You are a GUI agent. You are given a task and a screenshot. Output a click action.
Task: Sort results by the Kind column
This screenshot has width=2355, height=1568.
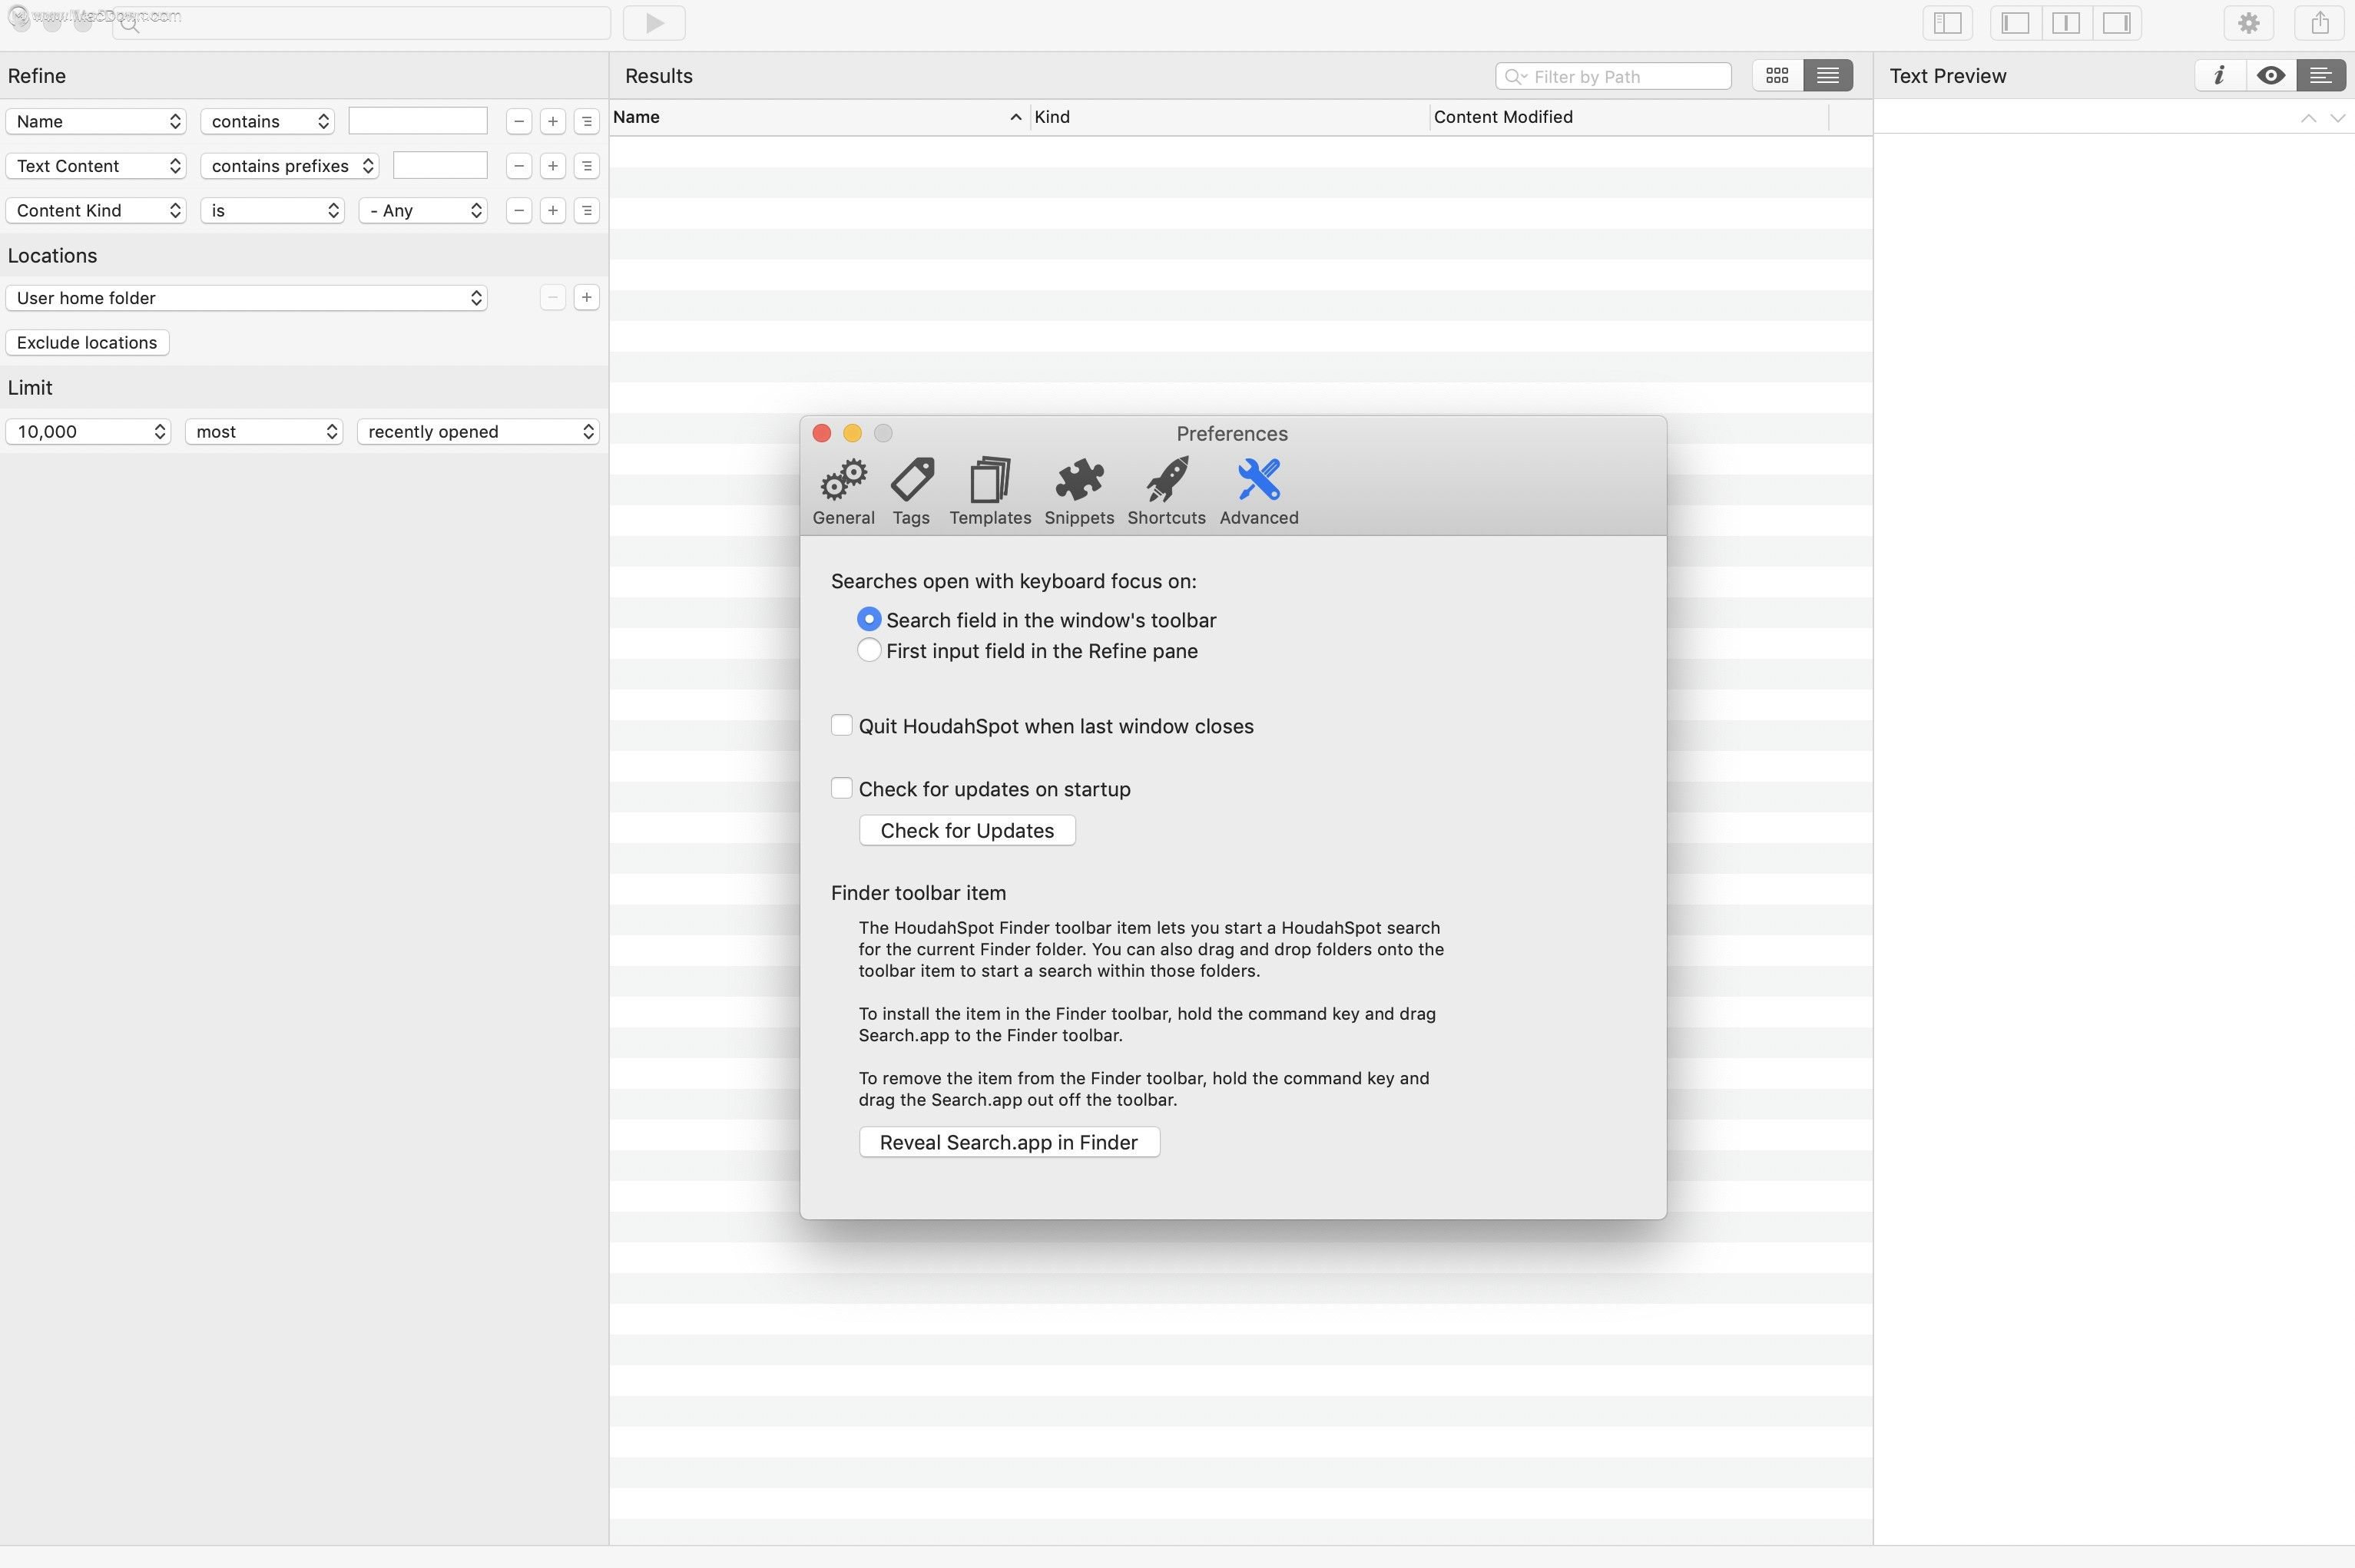(1230, 117)
